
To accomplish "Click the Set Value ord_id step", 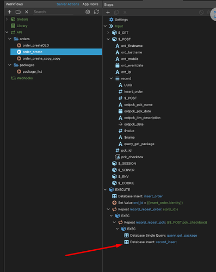I will pyautogui.click(x=147, y=203).
